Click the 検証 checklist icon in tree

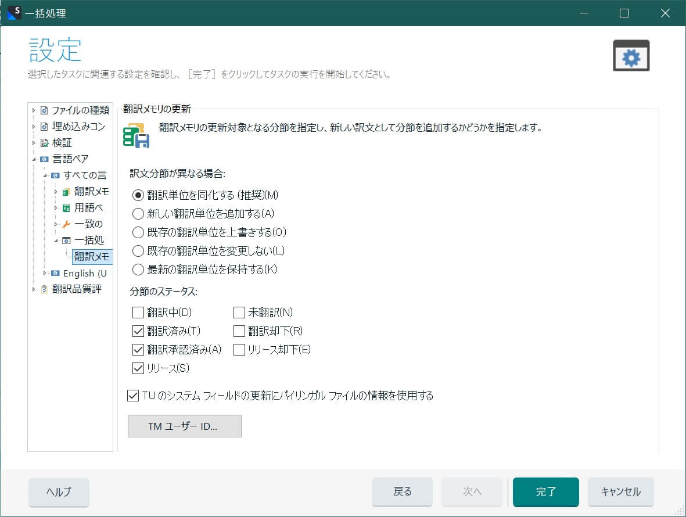point(44,143)
